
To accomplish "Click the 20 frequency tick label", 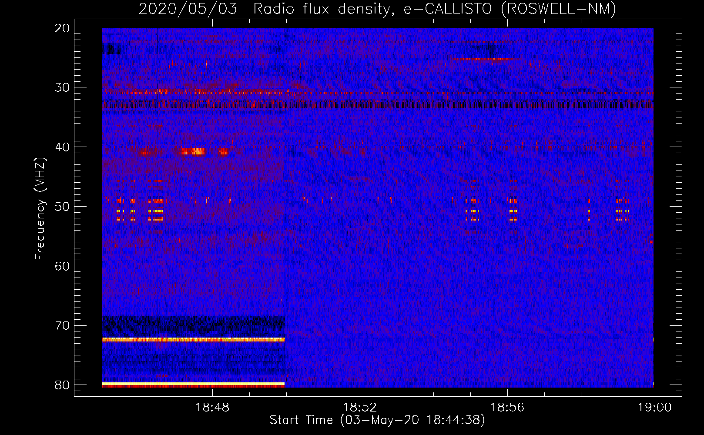I will 62,28.
